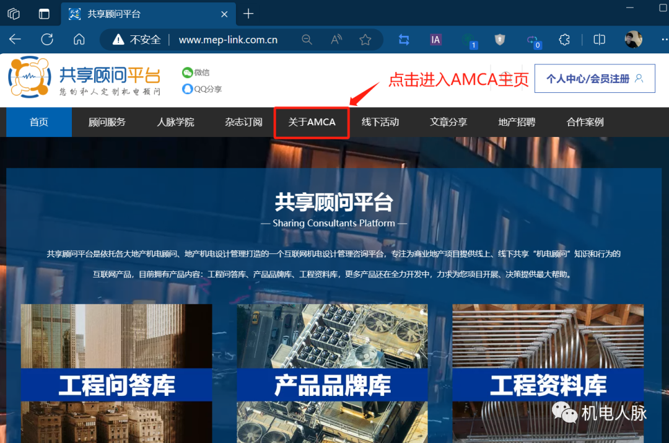The height and width of the screenshot is (443, 669).
Task: Open a new tab with the plus button
Action: pyautogui.click(x=248, y=13)
